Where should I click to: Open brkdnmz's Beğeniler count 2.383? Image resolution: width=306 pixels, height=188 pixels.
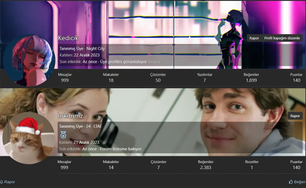click(x=205, y=167)
